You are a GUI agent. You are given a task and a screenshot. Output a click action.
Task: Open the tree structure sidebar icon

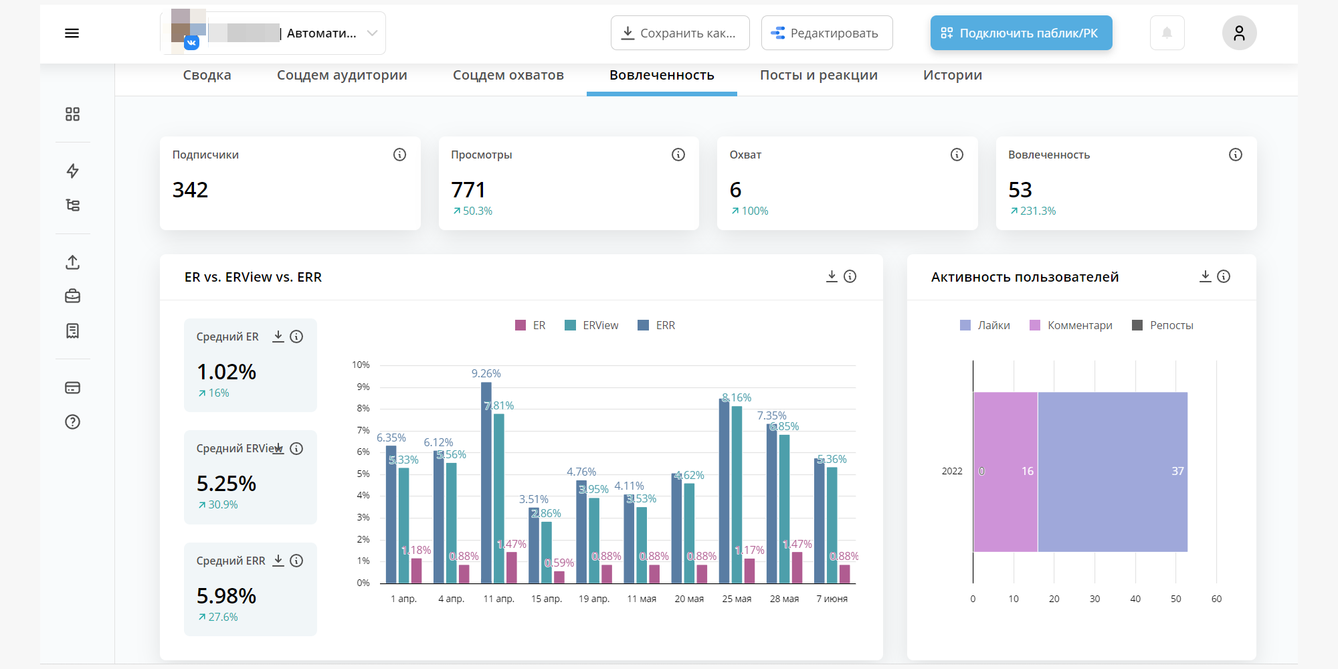72,205
